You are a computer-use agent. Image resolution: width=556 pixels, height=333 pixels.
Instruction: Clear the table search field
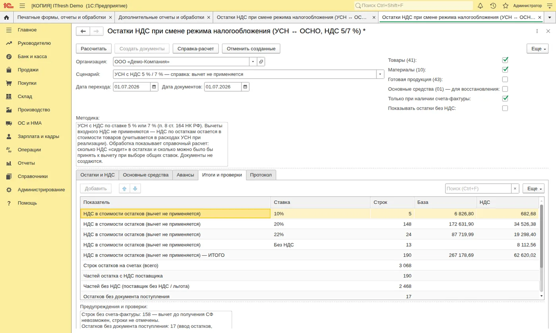515,189
